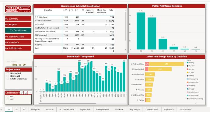Click the up arrow of the discipline table scrollbar

click(125, 10)
